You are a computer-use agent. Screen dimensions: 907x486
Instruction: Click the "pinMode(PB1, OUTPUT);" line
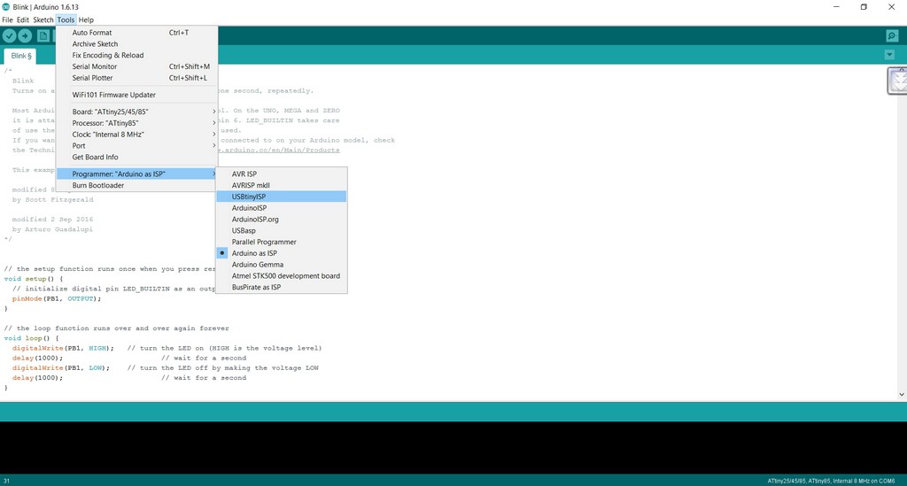[57, 298]
